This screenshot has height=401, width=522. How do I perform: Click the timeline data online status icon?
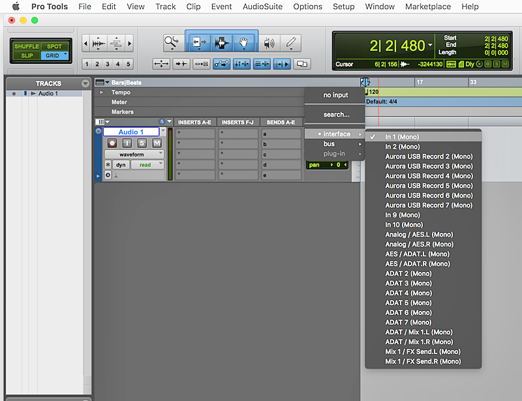coord(451,64)
